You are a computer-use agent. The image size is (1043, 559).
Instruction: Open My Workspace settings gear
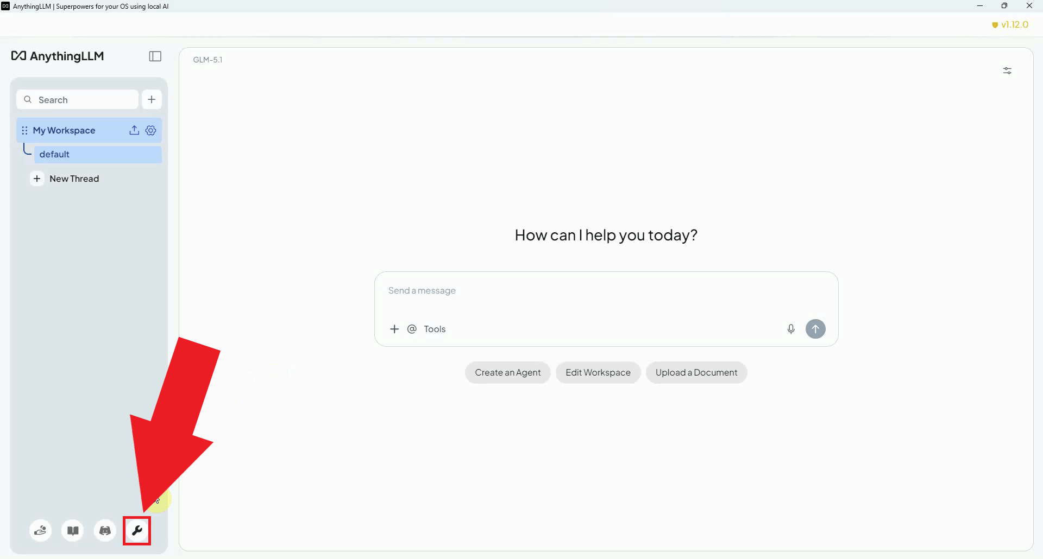tap(151, 130)
